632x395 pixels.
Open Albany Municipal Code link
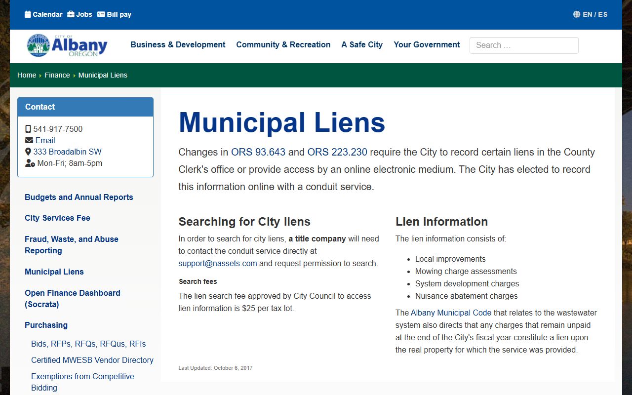tap(451, 313)
